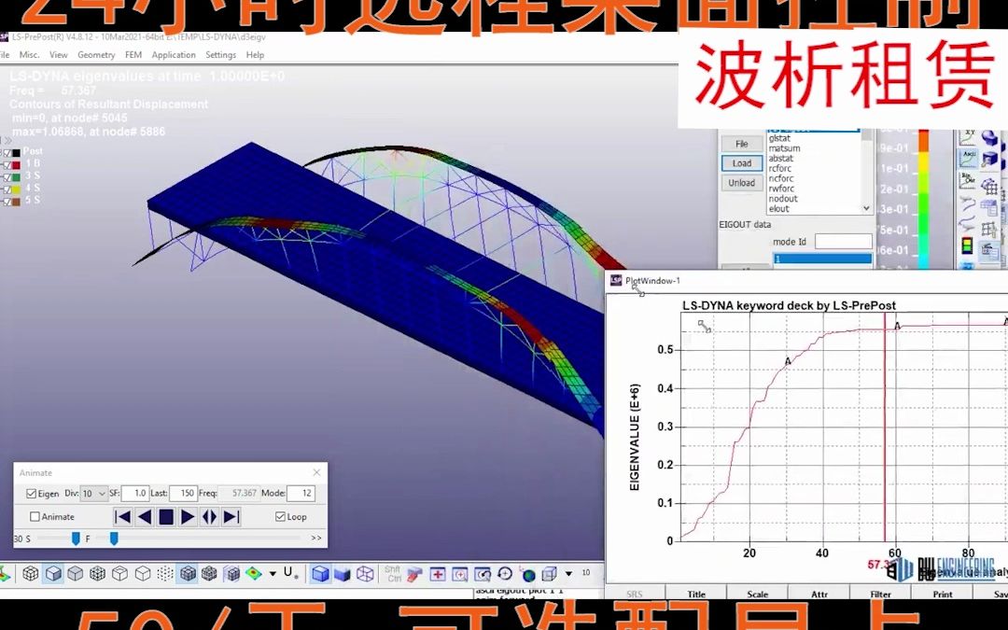Viewport: 1008px width, 630px height.
Task: Select the zoom-in magnifier icon on bottom toolbar
Action: click(461, 574)
